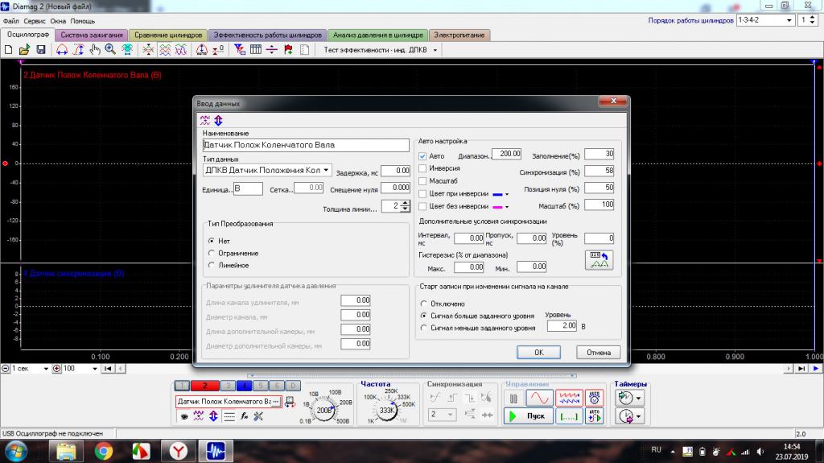Click the 200В voltage range knob
The image size is (824, 463).
[323, 410]
